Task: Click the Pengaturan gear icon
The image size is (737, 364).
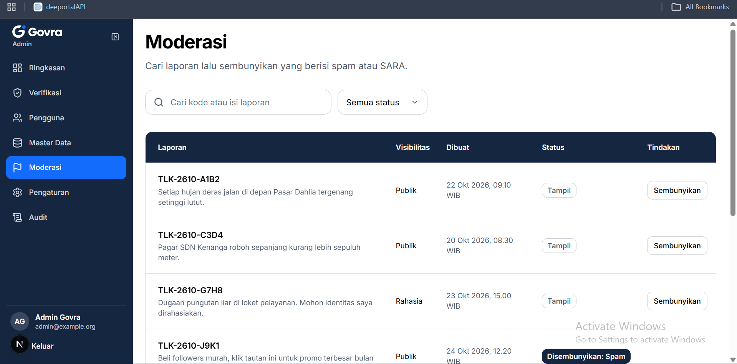Action: [17, 192]
